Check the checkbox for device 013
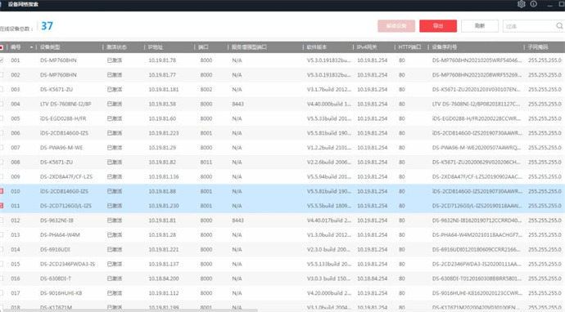This screenshot has width=565, height=312. (2, 234)
